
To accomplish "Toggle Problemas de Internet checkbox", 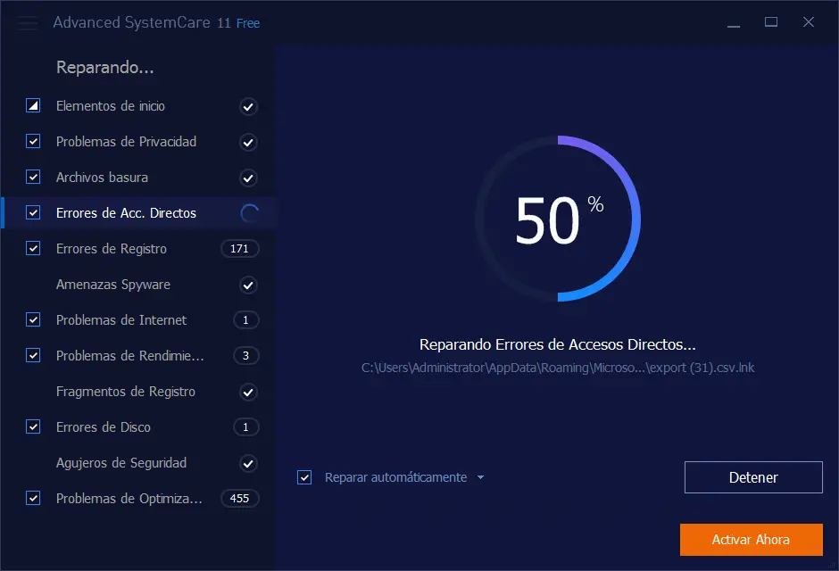I will click(33, 319).
